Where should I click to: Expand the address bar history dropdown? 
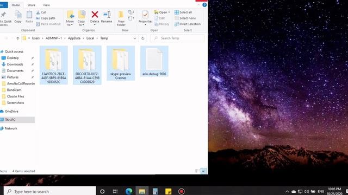pos(135,38)
